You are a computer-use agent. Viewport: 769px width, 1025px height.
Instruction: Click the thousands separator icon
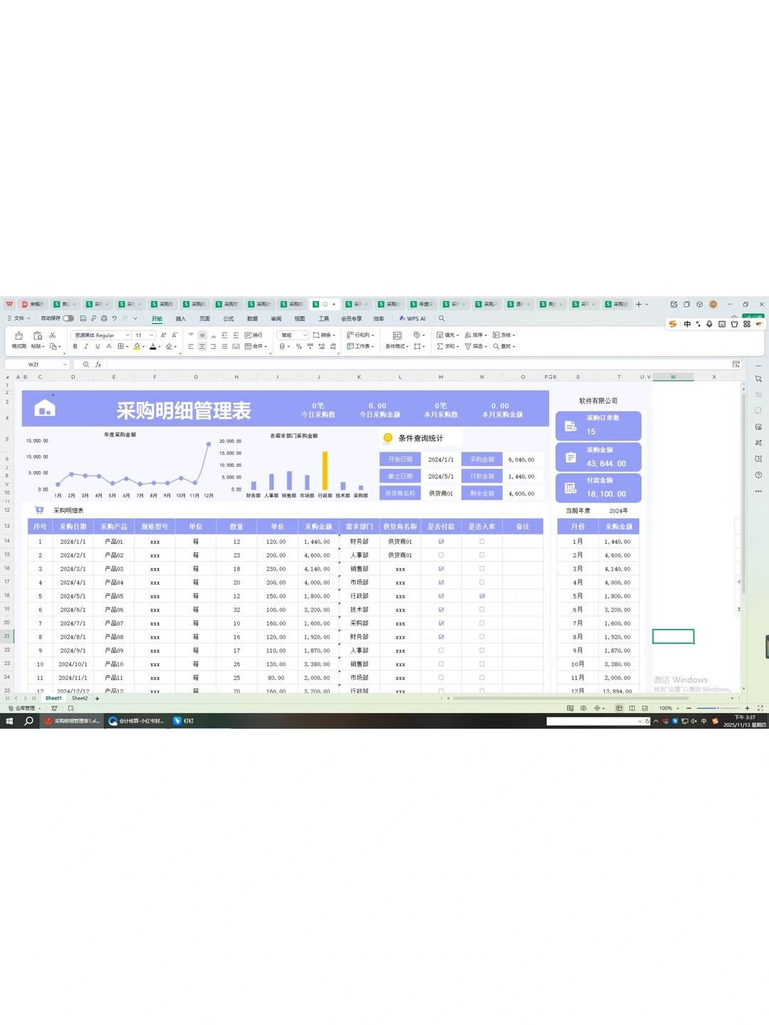pyautogui.click(x=310, y=347)
